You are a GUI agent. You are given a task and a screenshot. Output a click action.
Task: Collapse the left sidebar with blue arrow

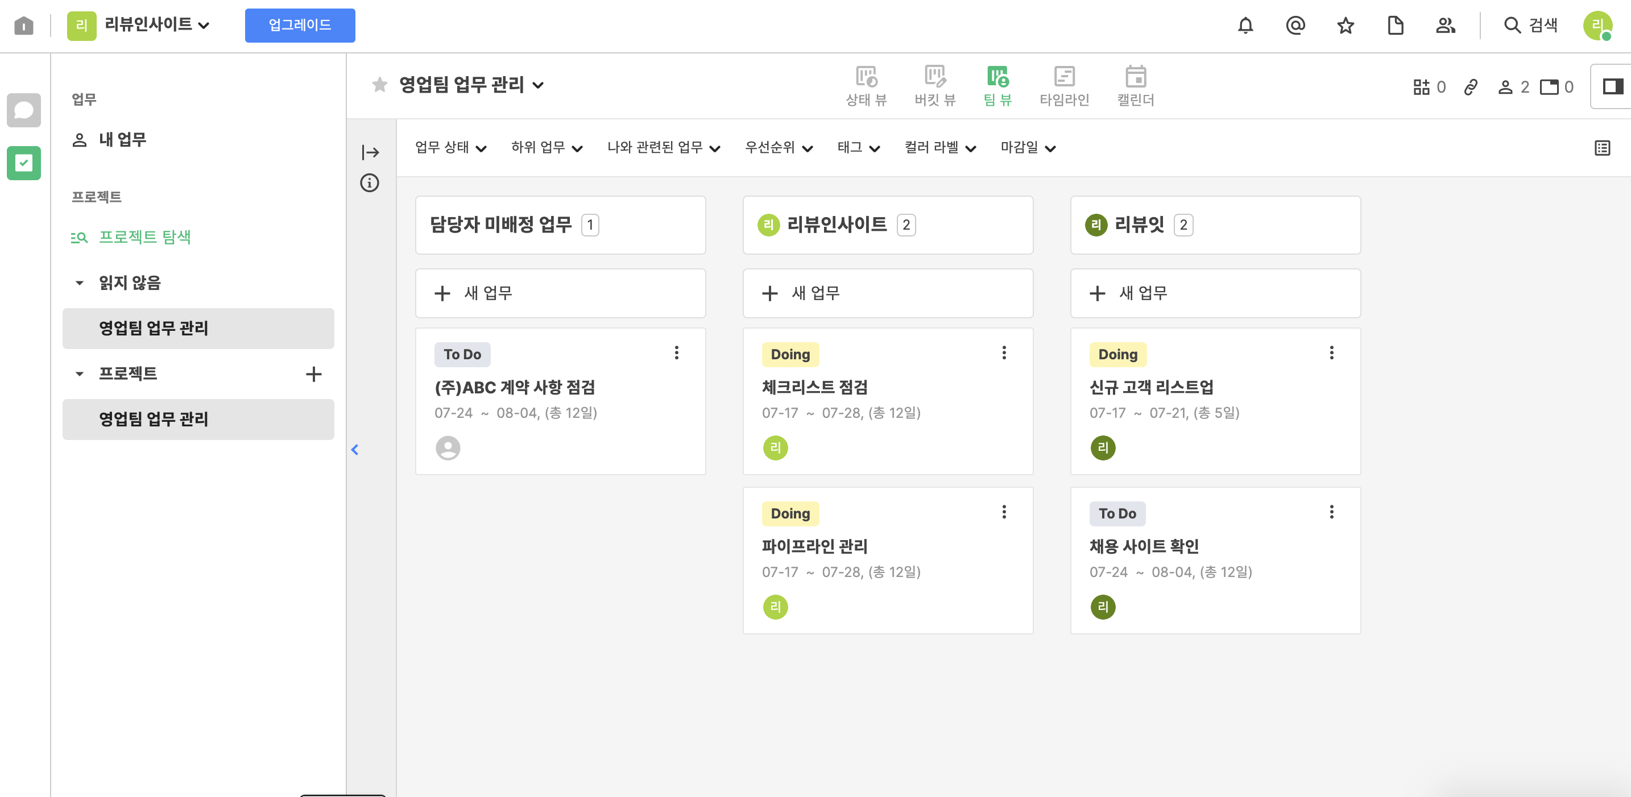(x=355, y=450)
